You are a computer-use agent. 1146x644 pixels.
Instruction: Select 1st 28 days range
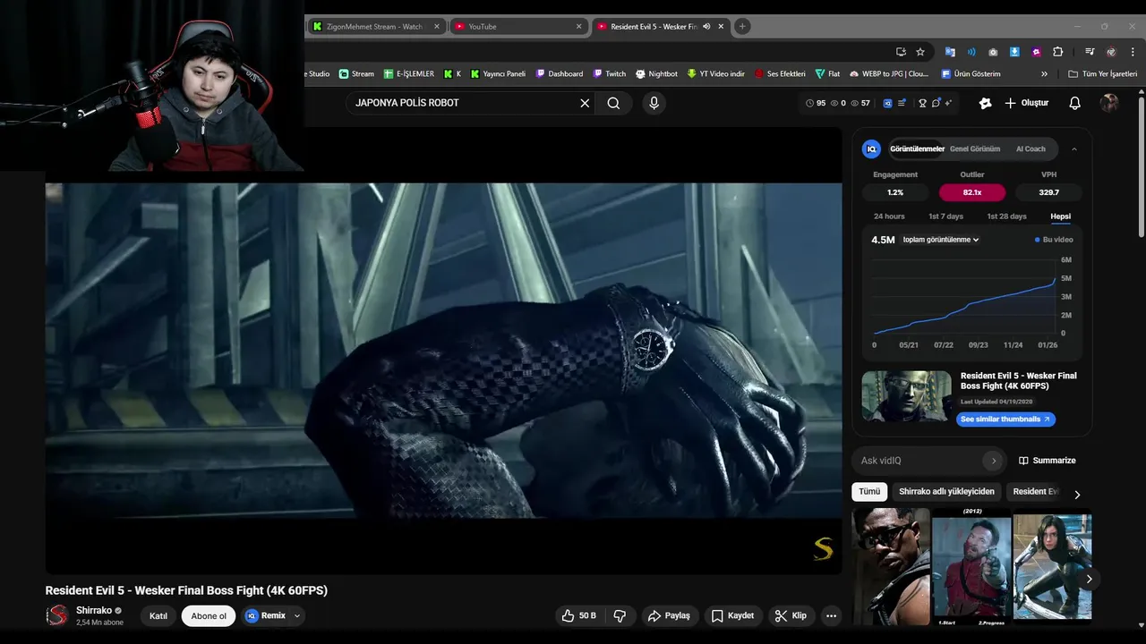[x=1006, y=216]
